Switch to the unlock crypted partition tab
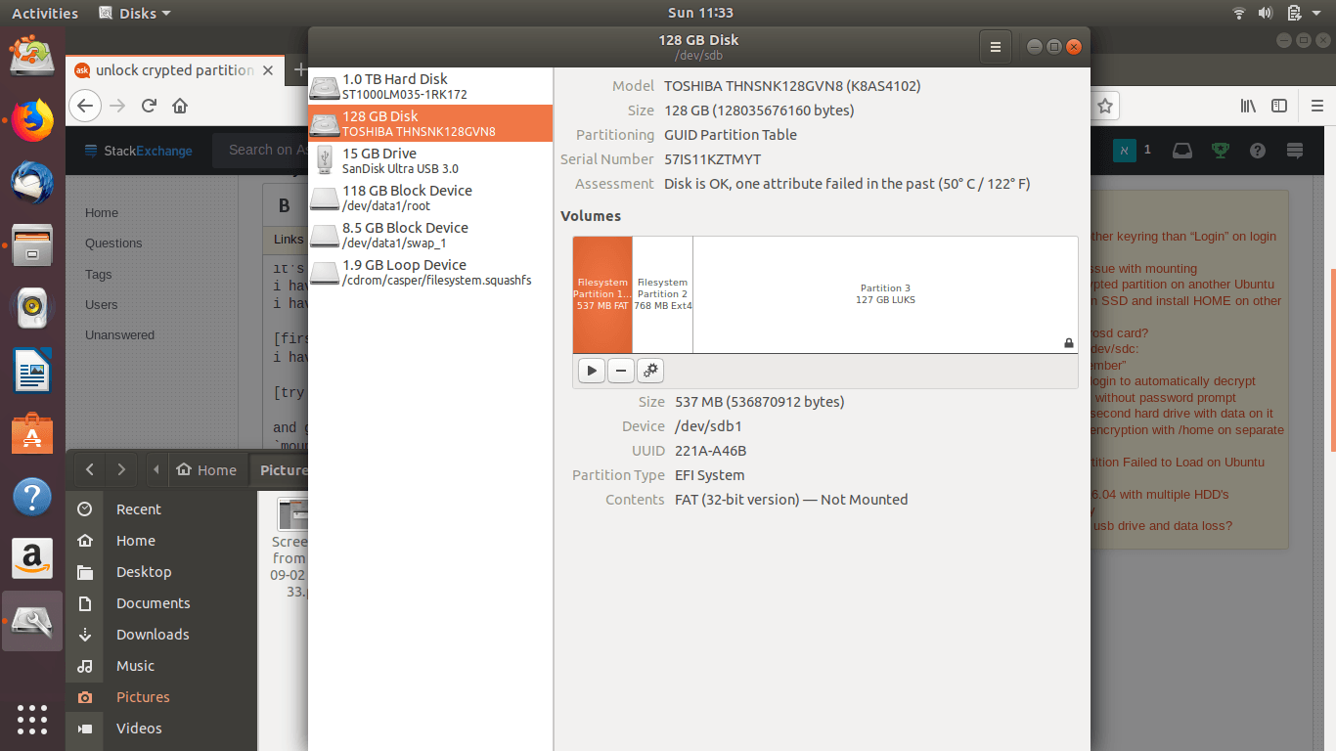1336x751 pixels. (x=174, y=70)
